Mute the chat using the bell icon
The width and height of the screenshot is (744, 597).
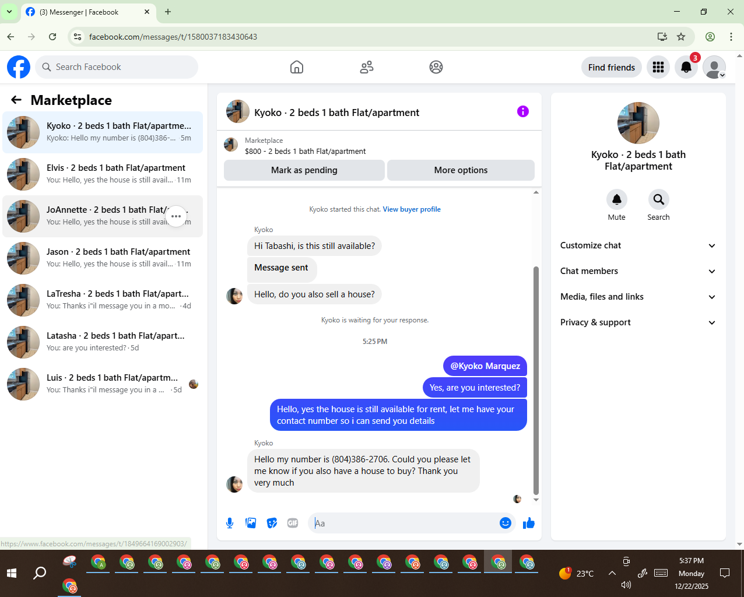(617, 199)
